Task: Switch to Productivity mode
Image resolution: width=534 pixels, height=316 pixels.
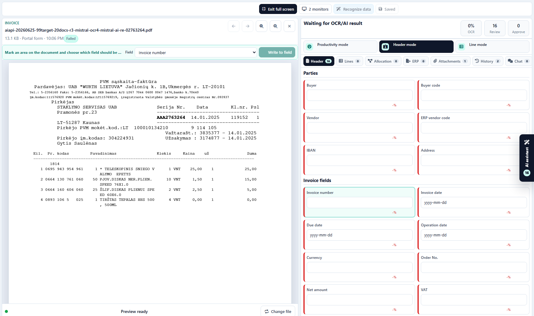Action: click(x=340, y=46)
